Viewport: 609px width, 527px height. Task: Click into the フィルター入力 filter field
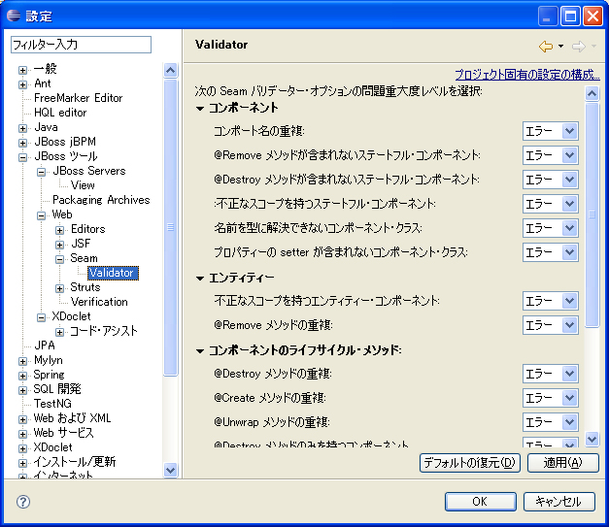tap(81, 45)
